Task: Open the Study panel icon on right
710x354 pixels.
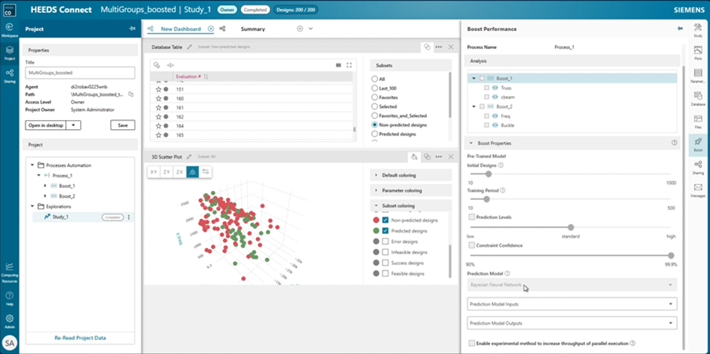Action: tap(698, 30)
